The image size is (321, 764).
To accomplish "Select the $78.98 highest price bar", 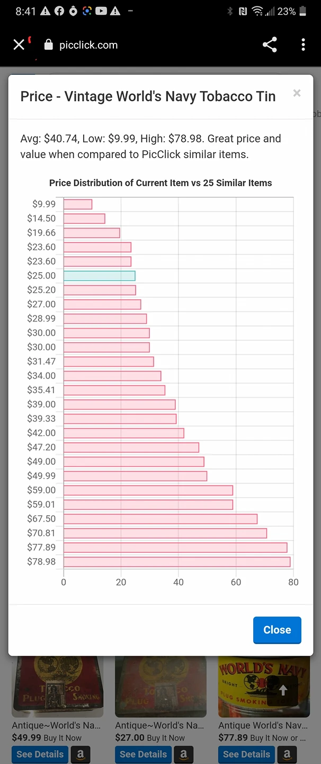I will 177,561.
